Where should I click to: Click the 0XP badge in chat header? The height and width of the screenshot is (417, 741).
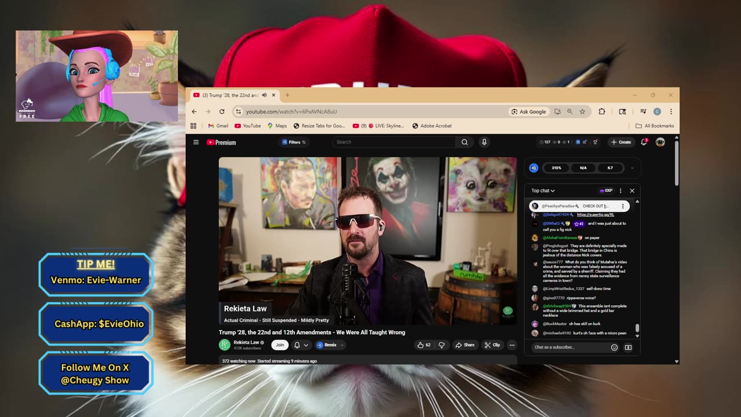coord(606,191)
